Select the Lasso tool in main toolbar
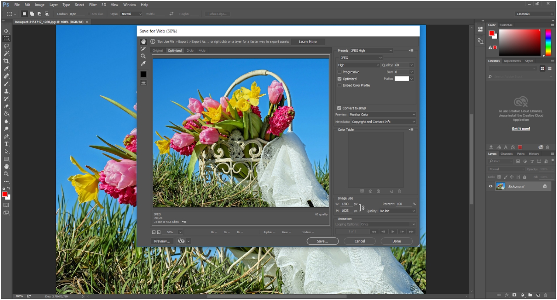The height and width of the screenshot is (300, 557). [6, 46]
